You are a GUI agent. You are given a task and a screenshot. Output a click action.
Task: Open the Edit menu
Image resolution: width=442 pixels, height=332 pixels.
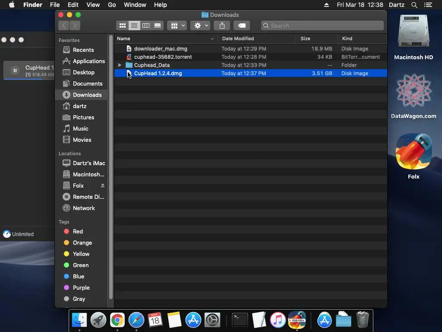click(73, 5)
